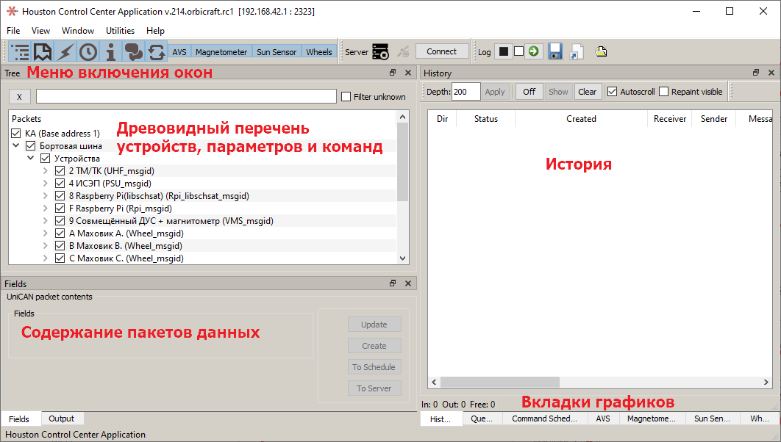The height and width of the screenshot is (442, 781).
Task: Tick the Repaint visible checkbox
Action: pos(664,92)
